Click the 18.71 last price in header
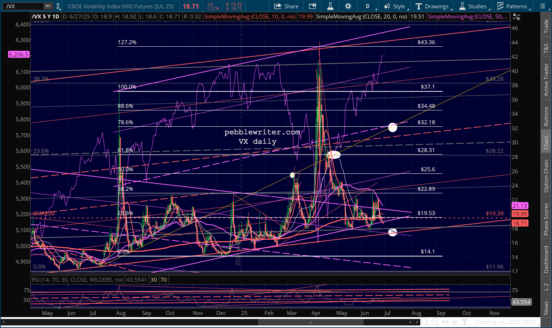Screen dimensions: 552x328 tap(191, 6)
